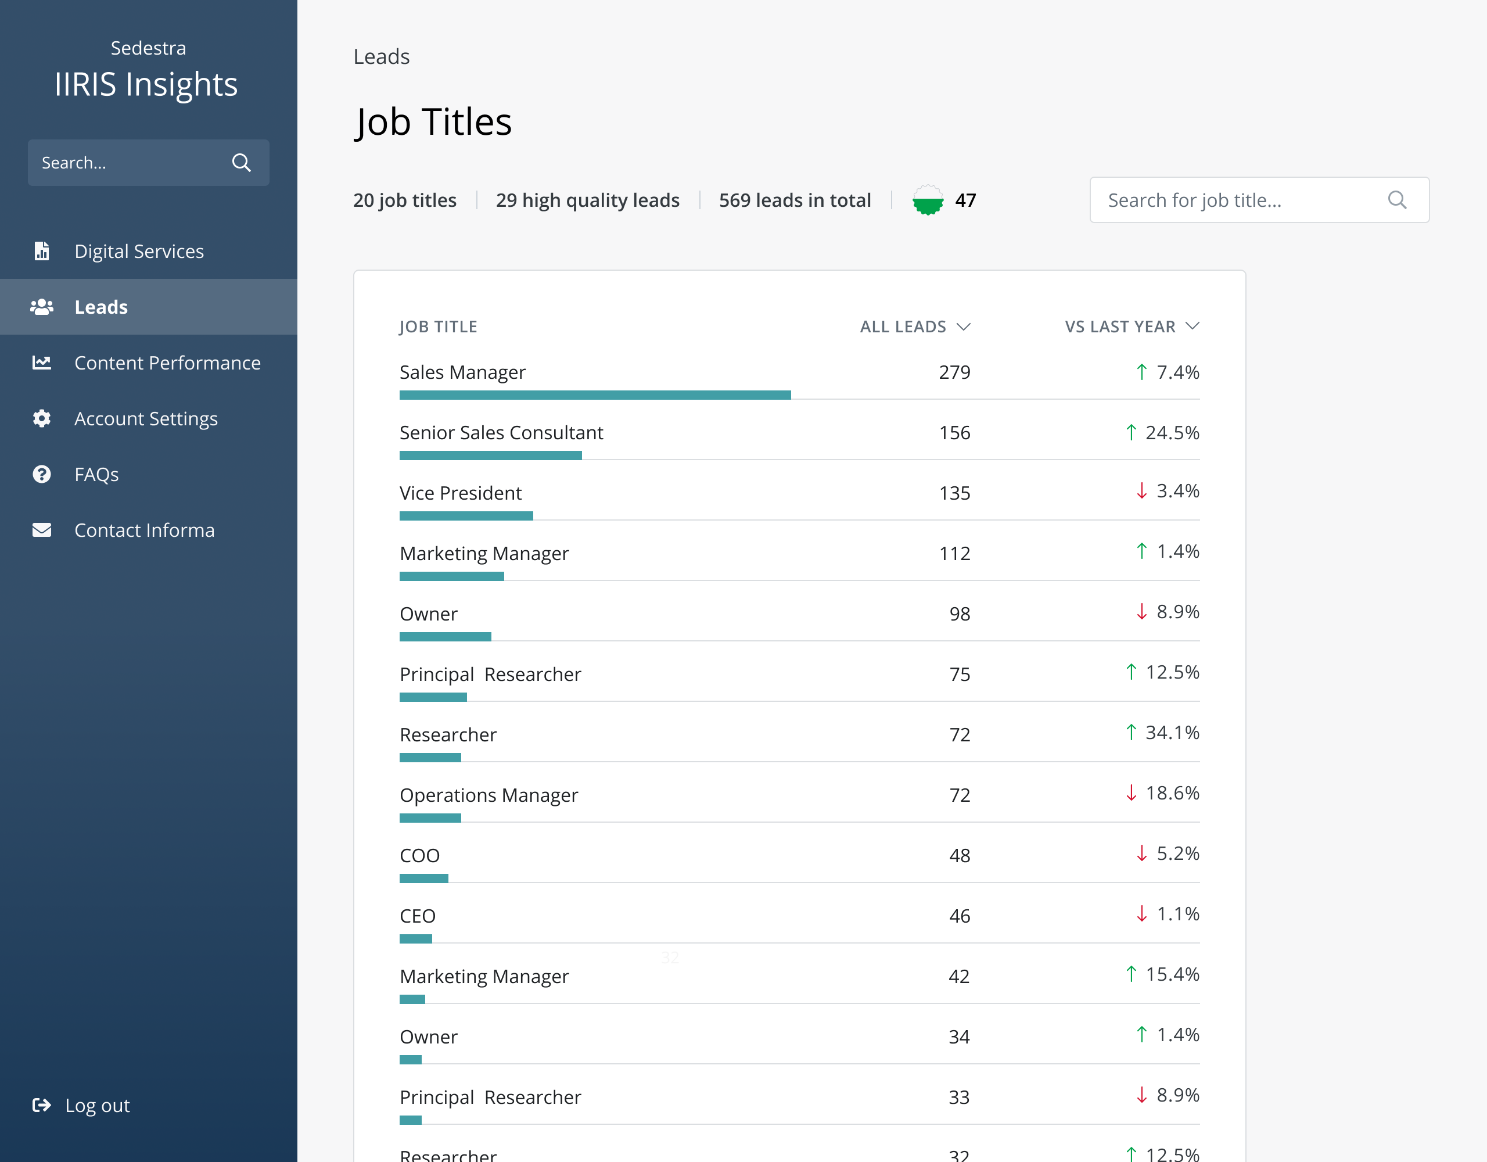Open Contact Informa page

tap(149, 530)
